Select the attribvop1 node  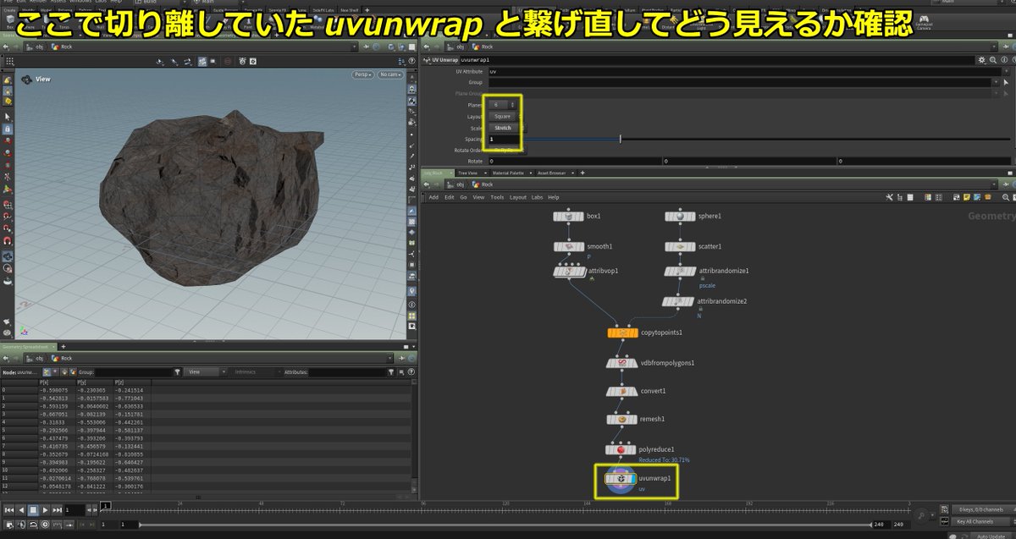click(x=568, y=272)
